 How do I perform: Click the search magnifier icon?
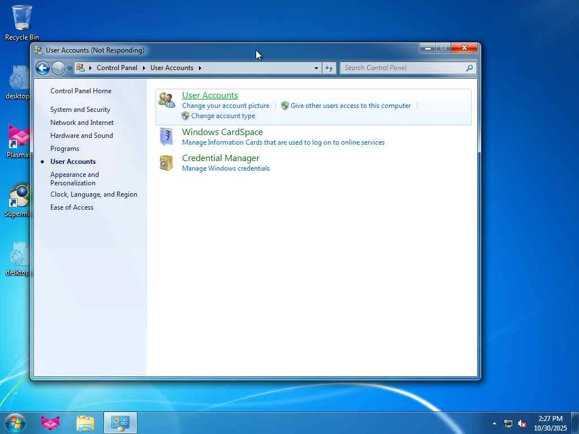469,68
